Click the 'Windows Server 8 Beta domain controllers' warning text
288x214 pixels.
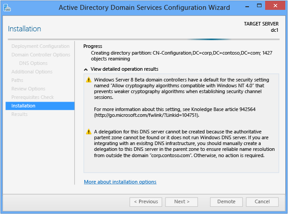(182, 88)
